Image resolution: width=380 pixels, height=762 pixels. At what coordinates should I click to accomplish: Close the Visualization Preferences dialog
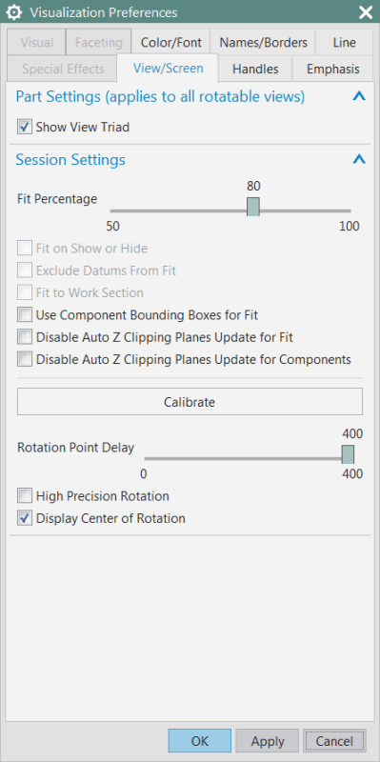(365, 11)
